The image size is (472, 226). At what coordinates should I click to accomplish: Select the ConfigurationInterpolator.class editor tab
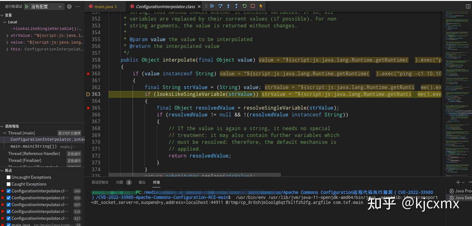click(165, 7)
